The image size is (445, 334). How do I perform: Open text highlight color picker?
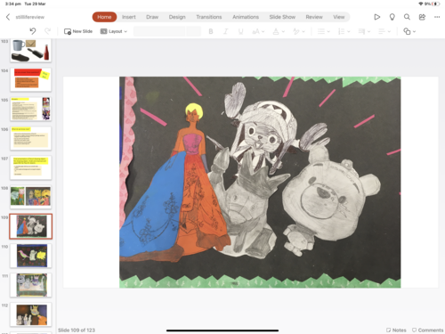tap(298, 31)
